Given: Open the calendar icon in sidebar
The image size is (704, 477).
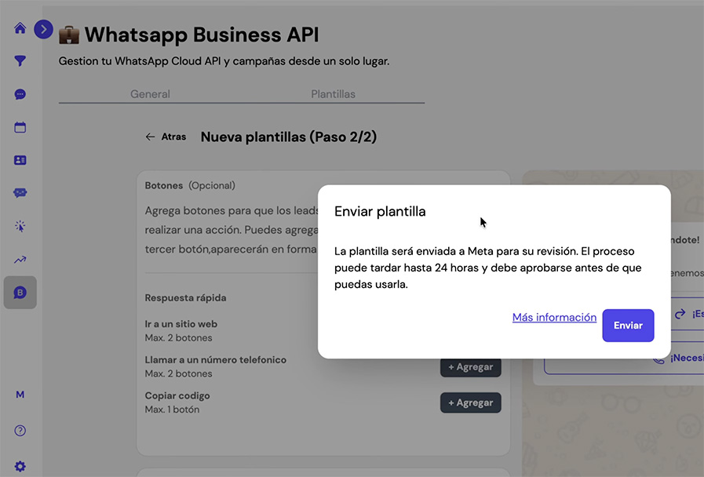Looking at the screenshot, I should (x=19, y=127).
